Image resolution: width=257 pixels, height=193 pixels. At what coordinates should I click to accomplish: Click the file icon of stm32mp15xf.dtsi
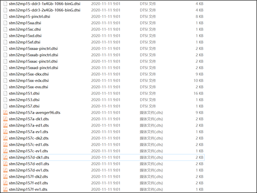coord(5,42)
